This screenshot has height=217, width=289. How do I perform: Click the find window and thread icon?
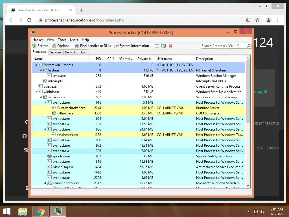pos(163,46)
